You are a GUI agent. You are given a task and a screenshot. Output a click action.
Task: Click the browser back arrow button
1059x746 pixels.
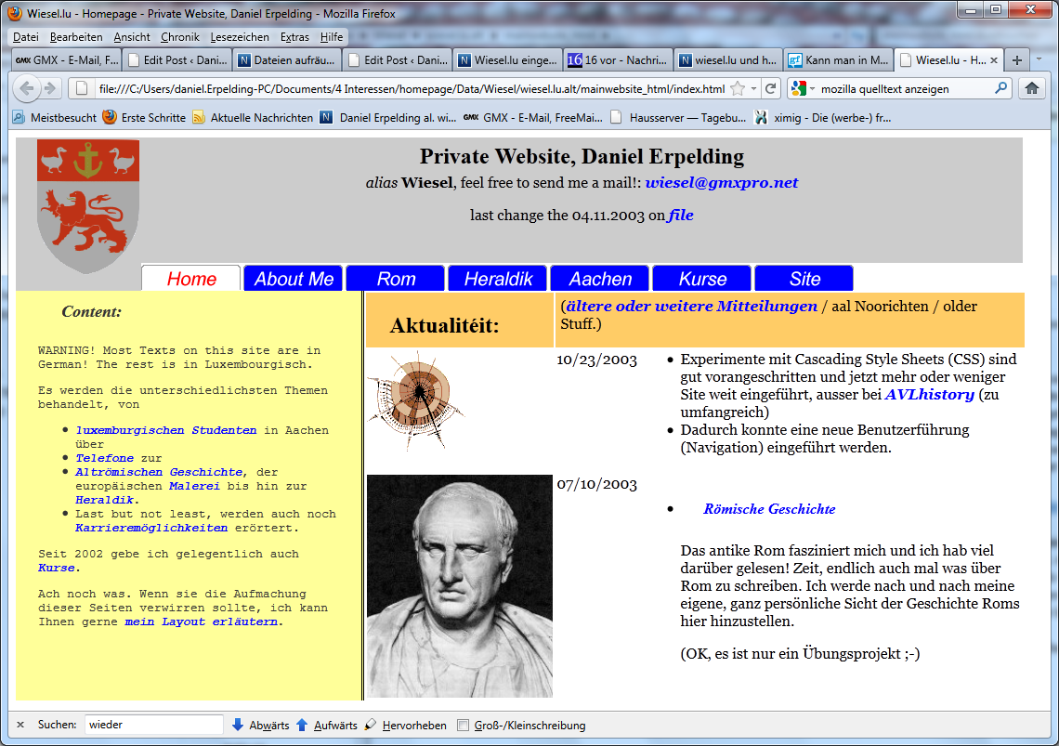pyautogui.click(x=27, y=88)
